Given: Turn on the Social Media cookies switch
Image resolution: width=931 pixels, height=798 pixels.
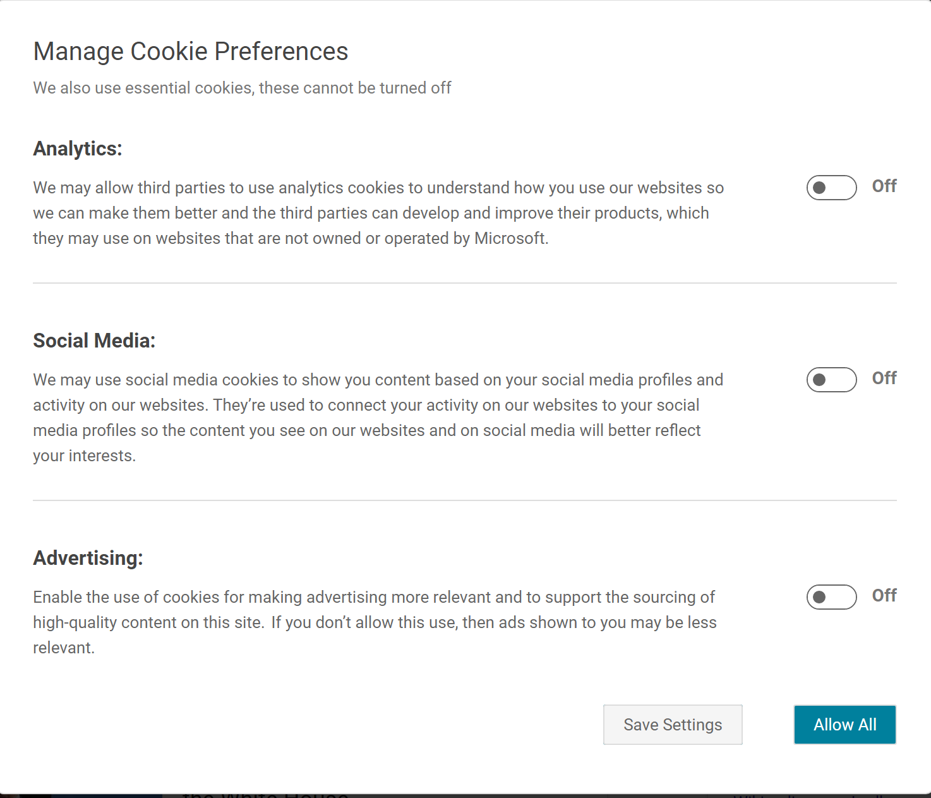Looking at the screenshot, I should point(831,380).
